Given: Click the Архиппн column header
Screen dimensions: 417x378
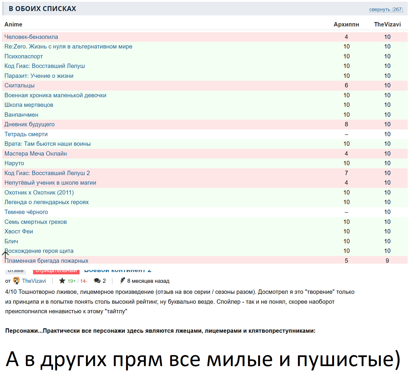Looking at the screenshot, I should [x=346, y=24].
